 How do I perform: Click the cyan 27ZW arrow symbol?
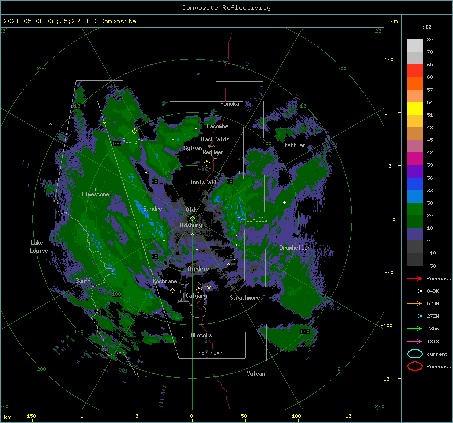tap(415, 316)
